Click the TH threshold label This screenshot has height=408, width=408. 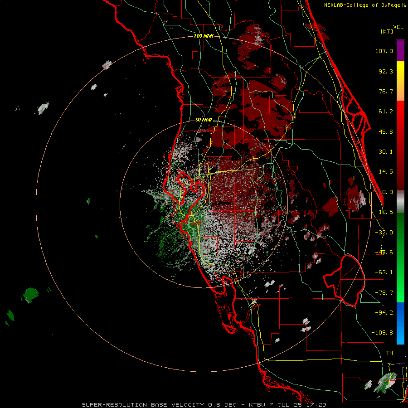389,353
